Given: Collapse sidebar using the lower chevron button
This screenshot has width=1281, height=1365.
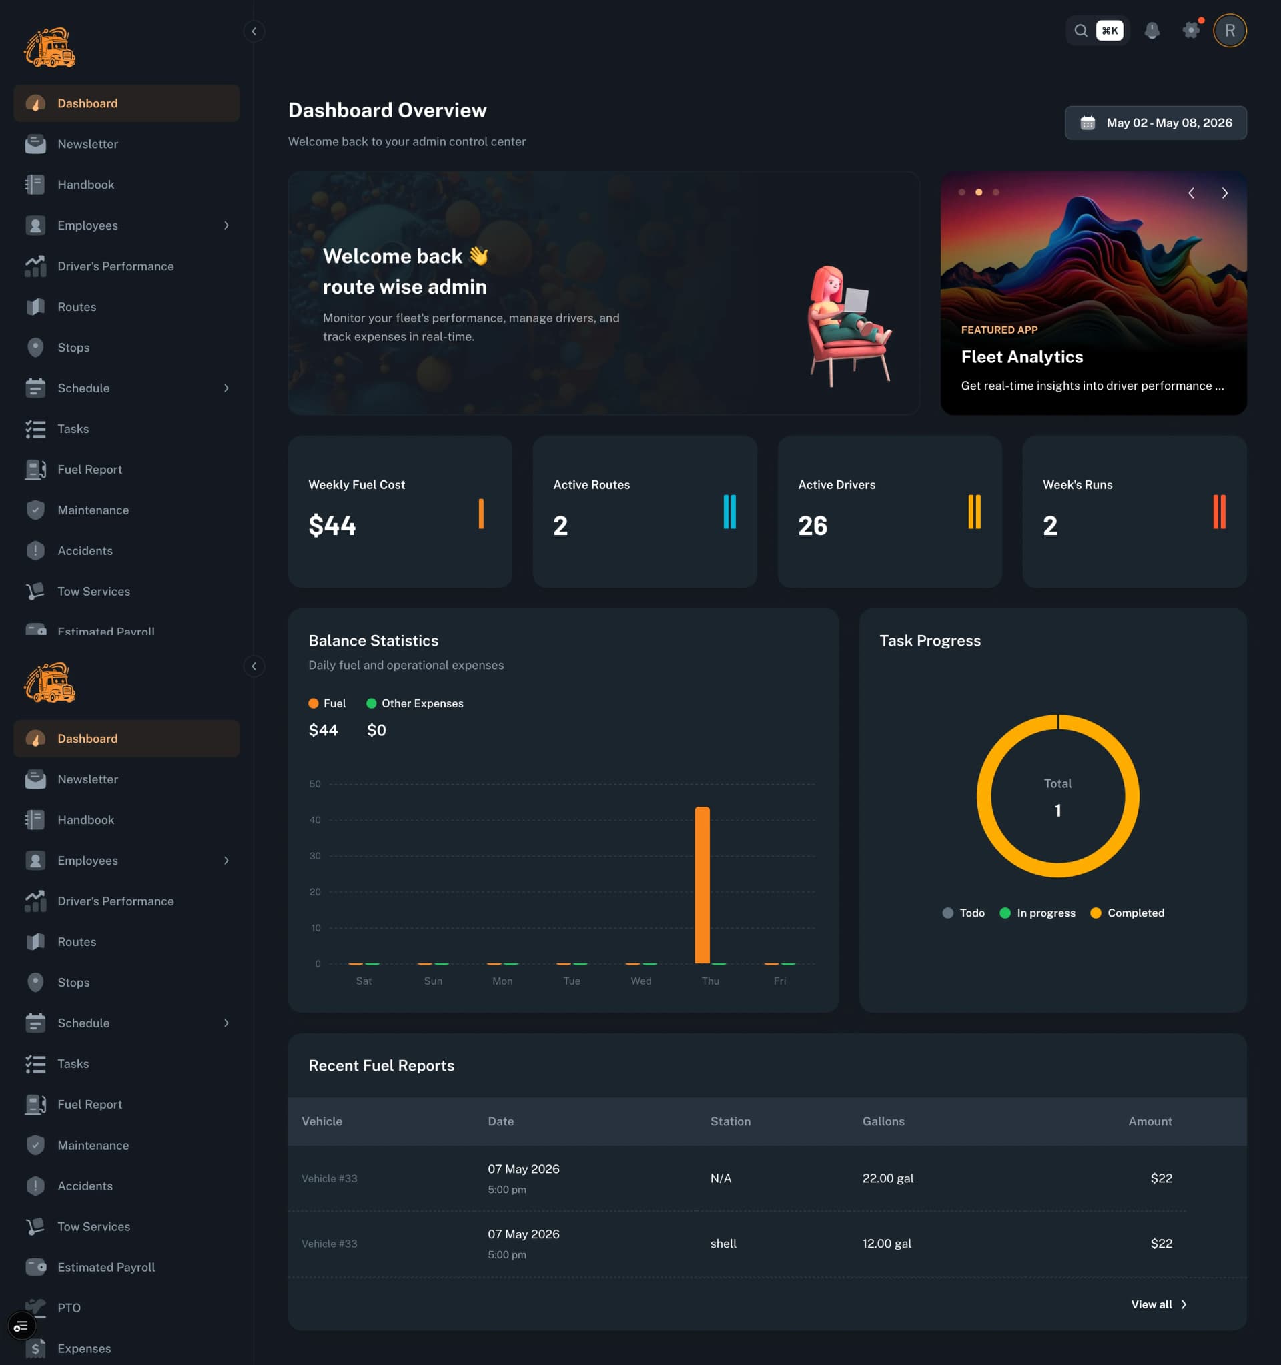Looking at the screenshot, I should tap(254, 666).
